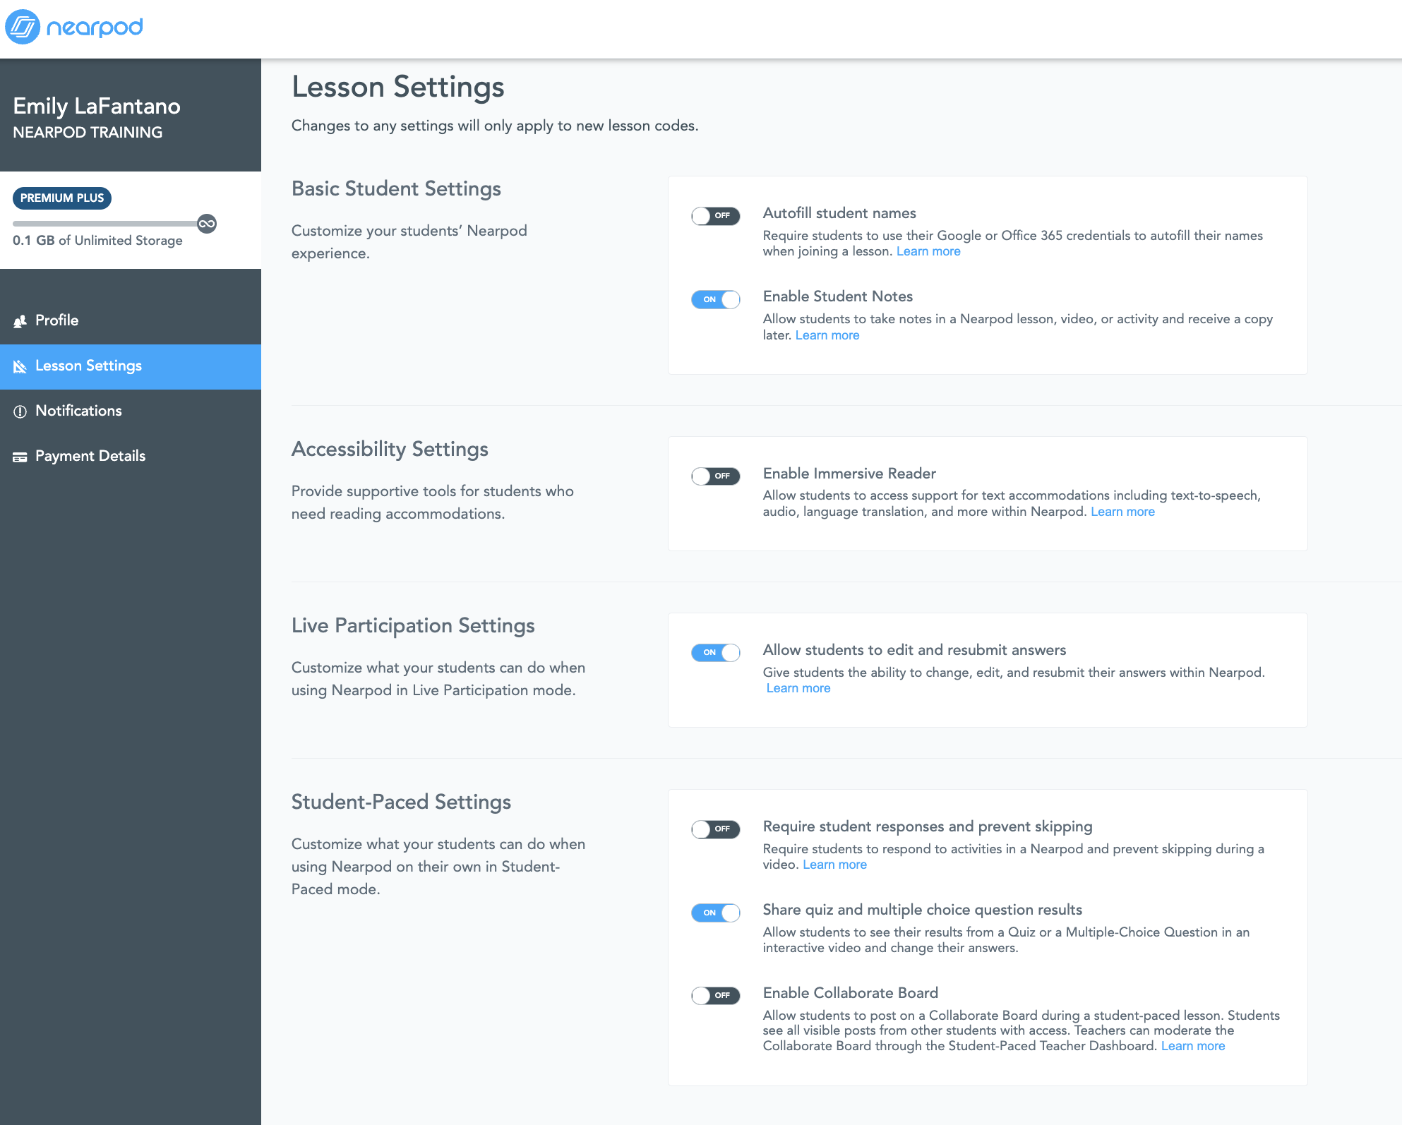Click the storage usage progress bar

(106, 224)
